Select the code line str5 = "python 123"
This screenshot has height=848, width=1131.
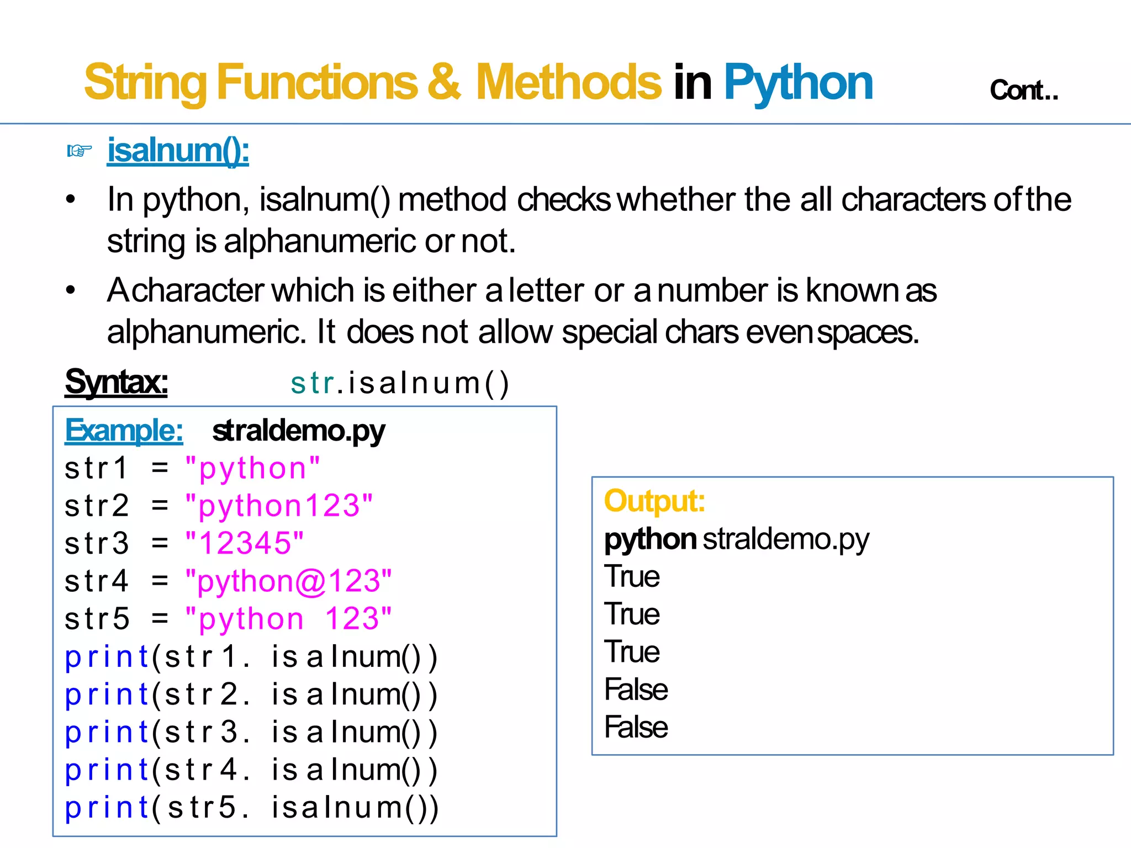coord(228,619)
